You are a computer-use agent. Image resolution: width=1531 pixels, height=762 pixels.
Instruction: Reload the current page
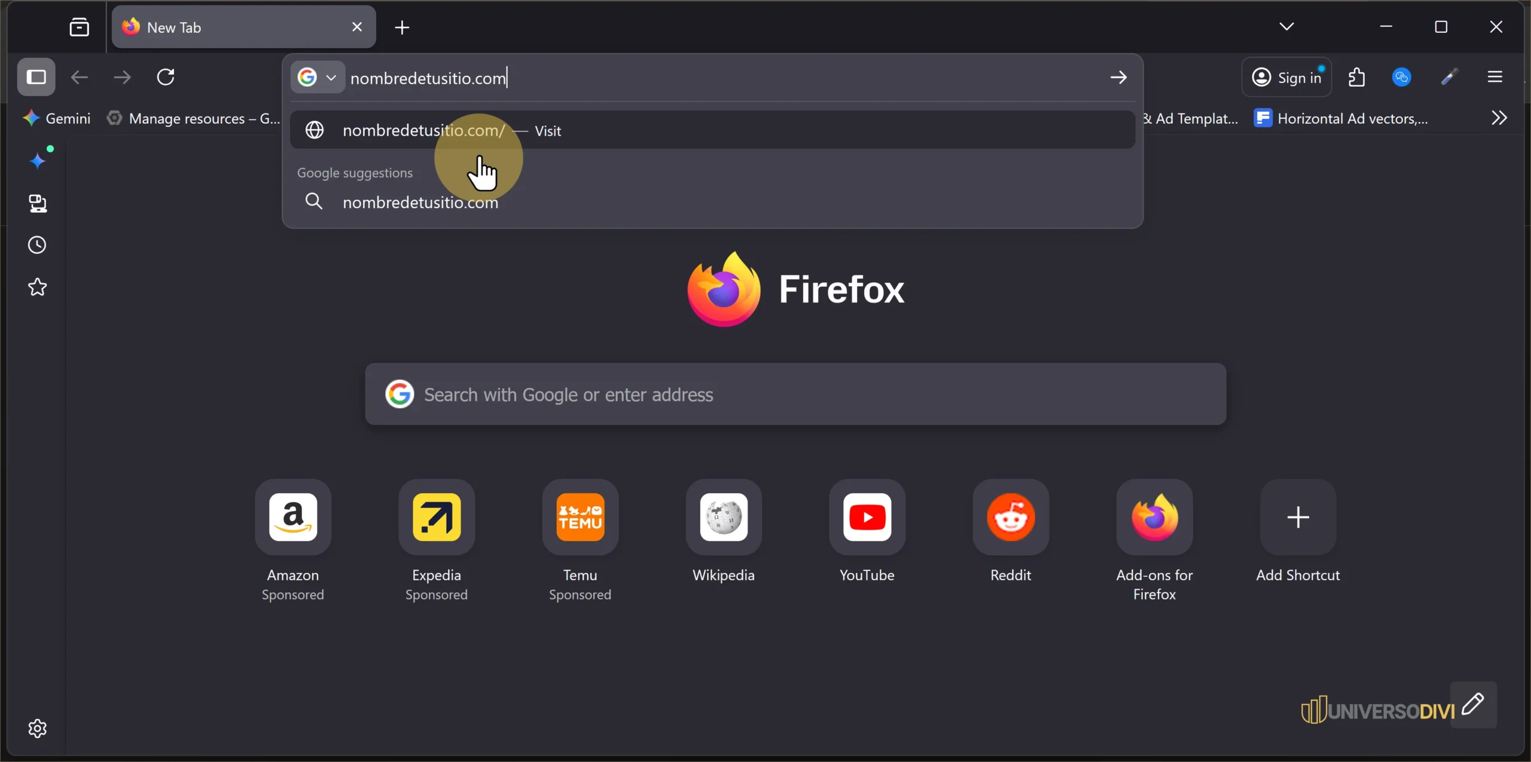(x=166, y=77)
